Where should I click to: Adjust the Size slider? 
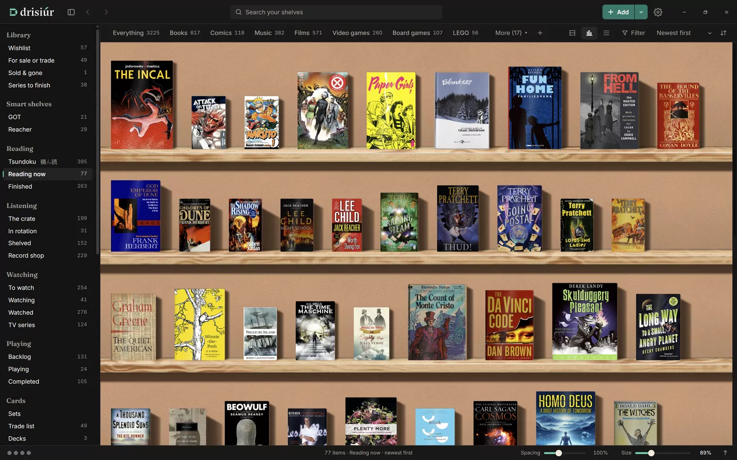point(662,453)
